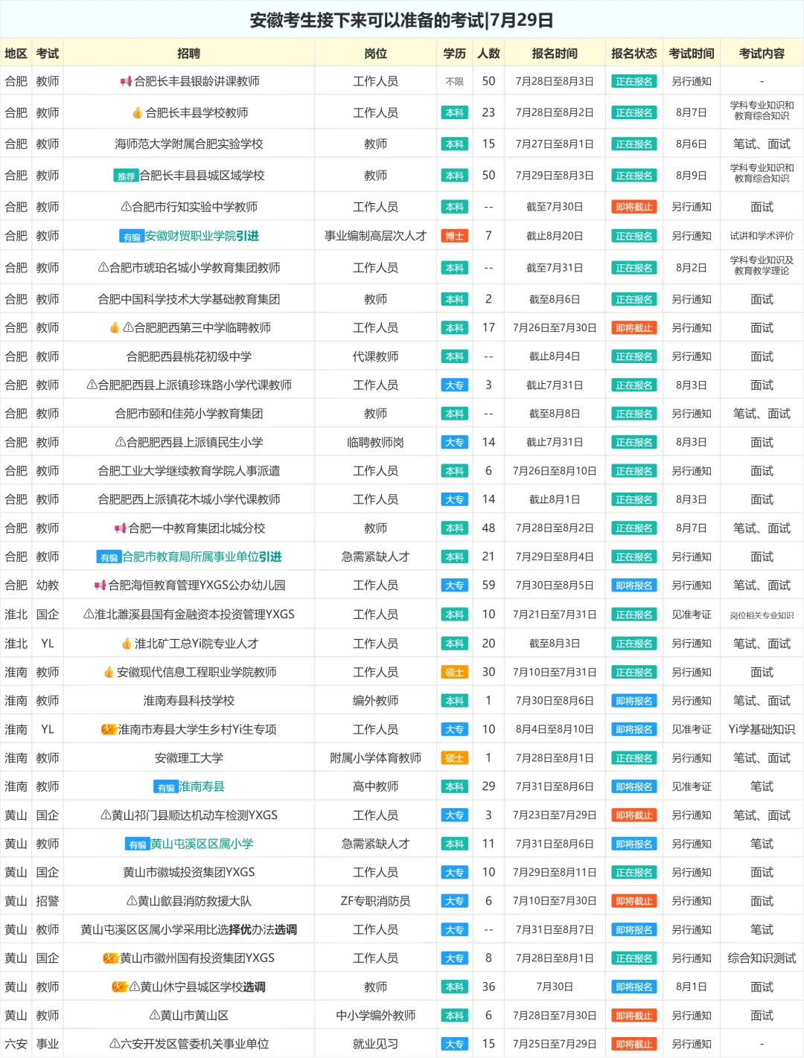Screen dimensions: 804x1058
Task: Click 7月29日至8月11日 registration date
Action: coord(555,872)
